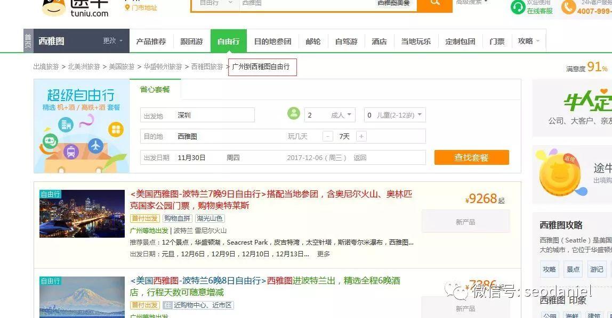
Task: Click 更多 to show more departure dates
Action: click(324, 254)
